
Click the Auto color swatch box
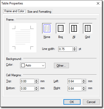pyautogui.click(x=23, y=65)
